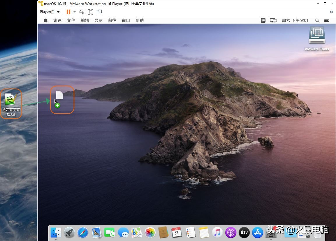Open the 前往 menu
Screen dimensions: 336x241
pos(112,20)
